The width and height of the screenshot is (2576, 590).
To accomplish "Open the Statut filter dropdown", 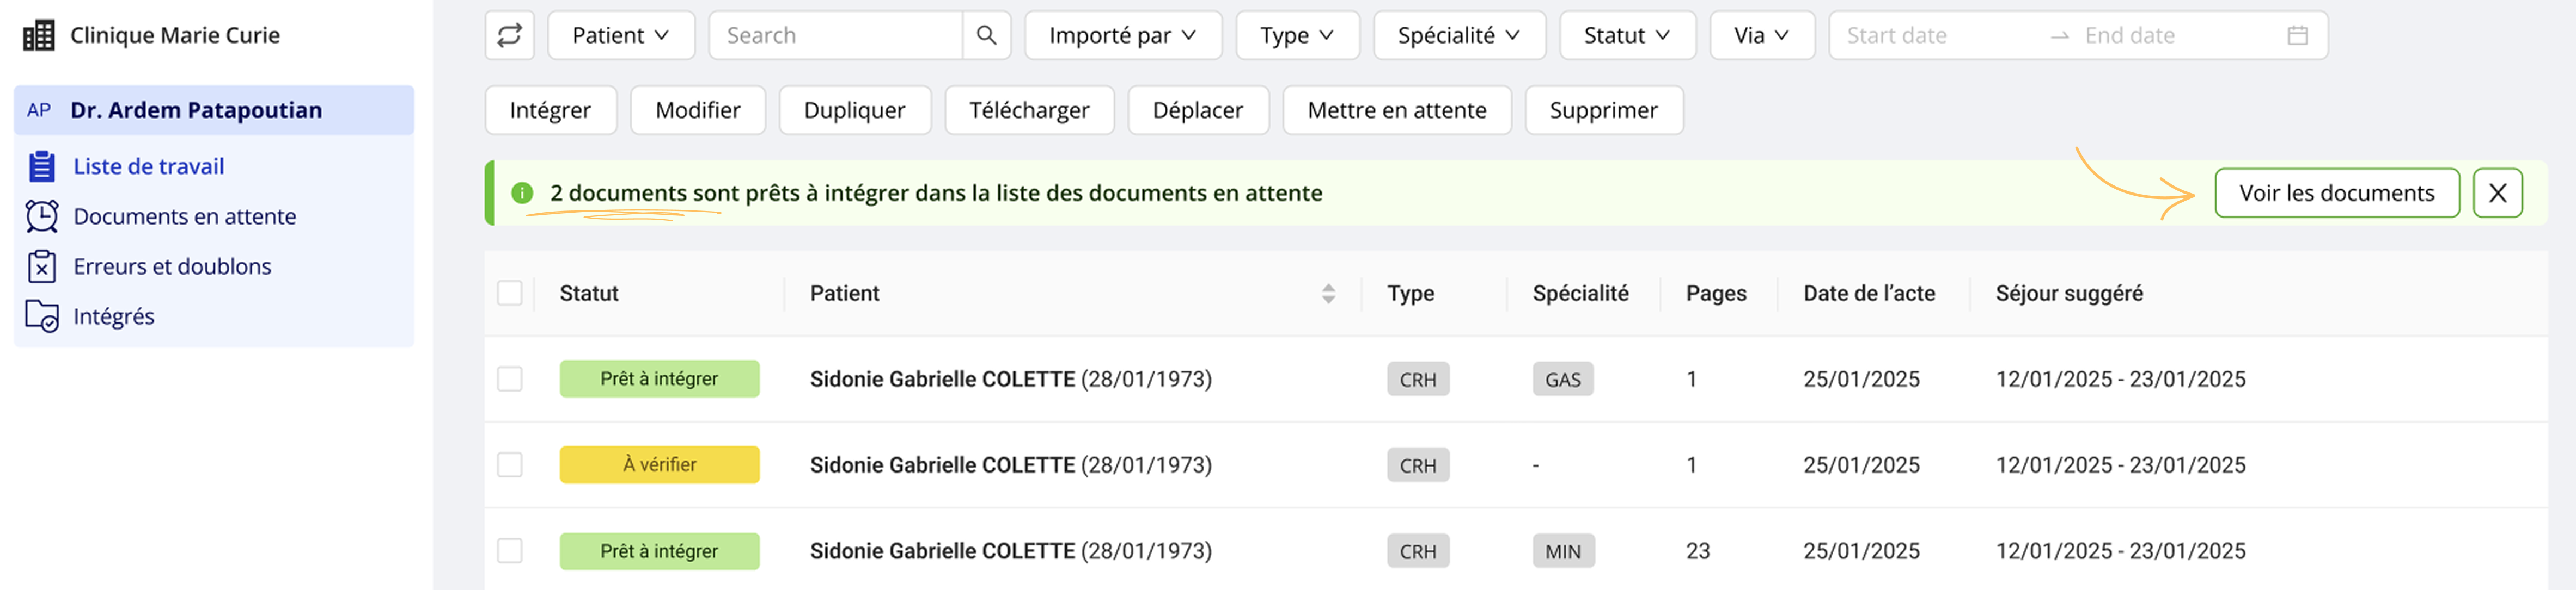I will pyautogui.click(x=1627, y=35).
